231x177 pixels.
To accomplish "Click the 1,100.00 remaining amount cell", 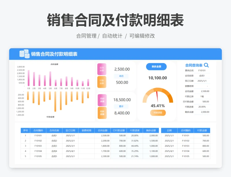I will click(x=151, y=151).
